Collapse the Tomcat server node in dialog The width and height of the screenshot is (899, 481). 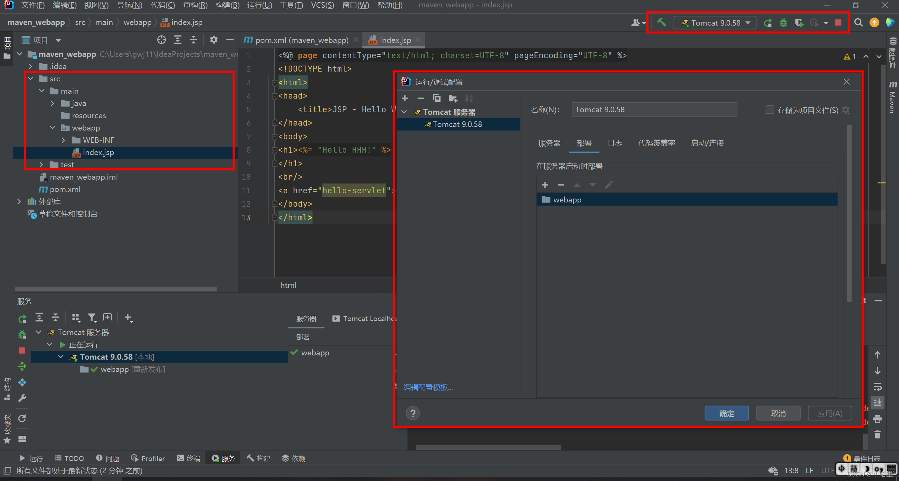[404, 112]
